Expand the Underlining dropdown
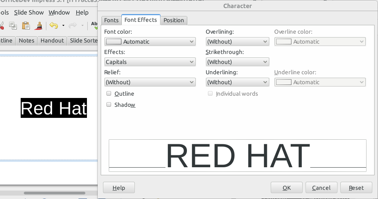This screenshot has height=199, width=378. 237,82
